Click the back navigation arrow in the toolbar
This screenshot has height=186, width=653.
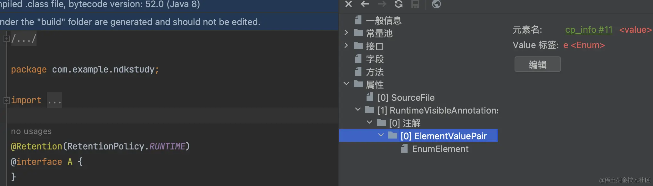point(365,4)
